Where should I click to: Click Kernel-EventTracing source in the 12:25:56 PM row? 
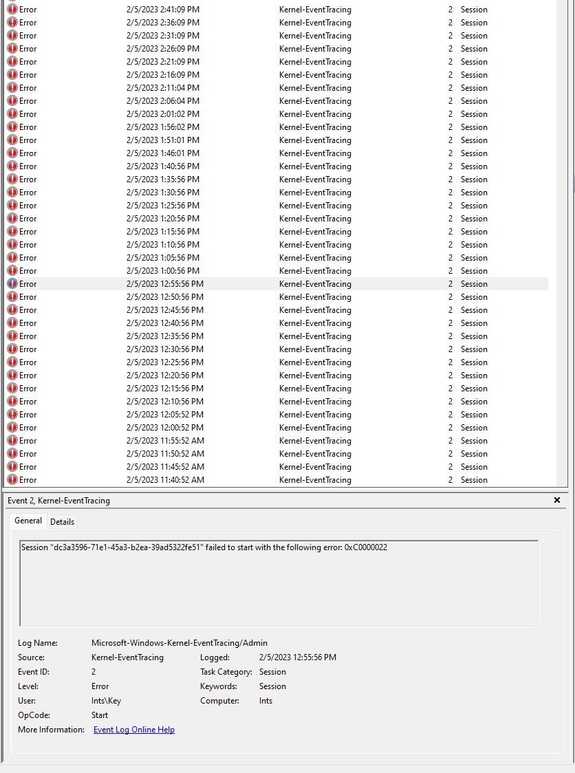click(315, 362)
